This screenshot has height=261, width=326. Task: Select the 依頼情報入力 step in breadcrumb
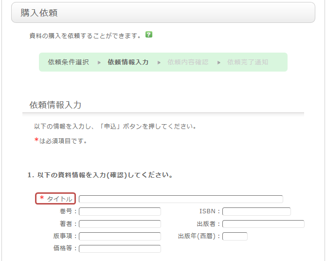[128, 62]
